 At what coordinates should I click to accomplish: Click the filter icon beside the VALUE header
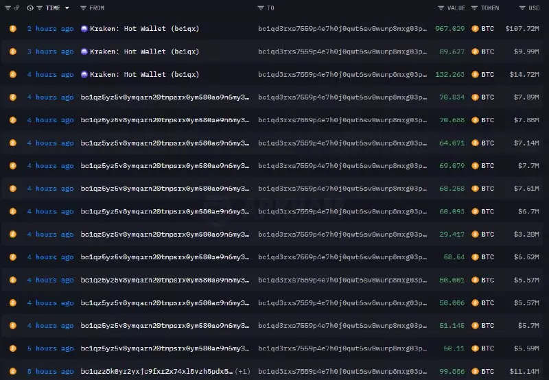(441, 8)
